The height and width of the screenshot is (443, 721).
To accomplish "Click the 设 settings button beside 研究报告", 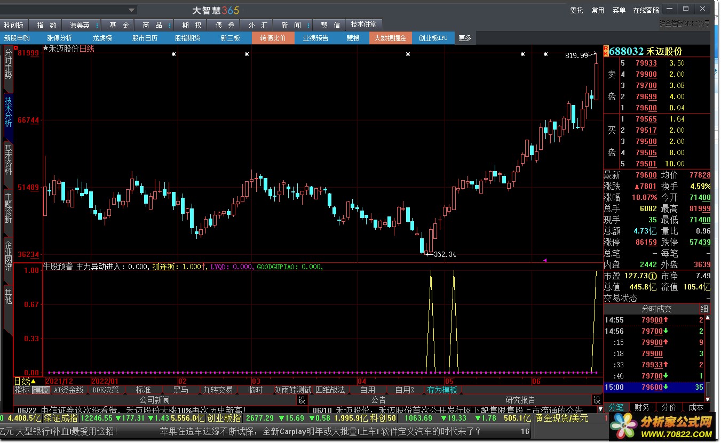I will (597, 400).
